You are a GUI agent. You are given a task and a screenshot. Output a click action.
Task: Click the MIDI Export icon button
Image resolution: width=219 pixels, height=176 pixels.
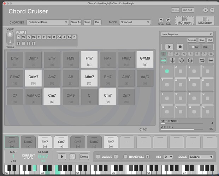click(205, 21)
